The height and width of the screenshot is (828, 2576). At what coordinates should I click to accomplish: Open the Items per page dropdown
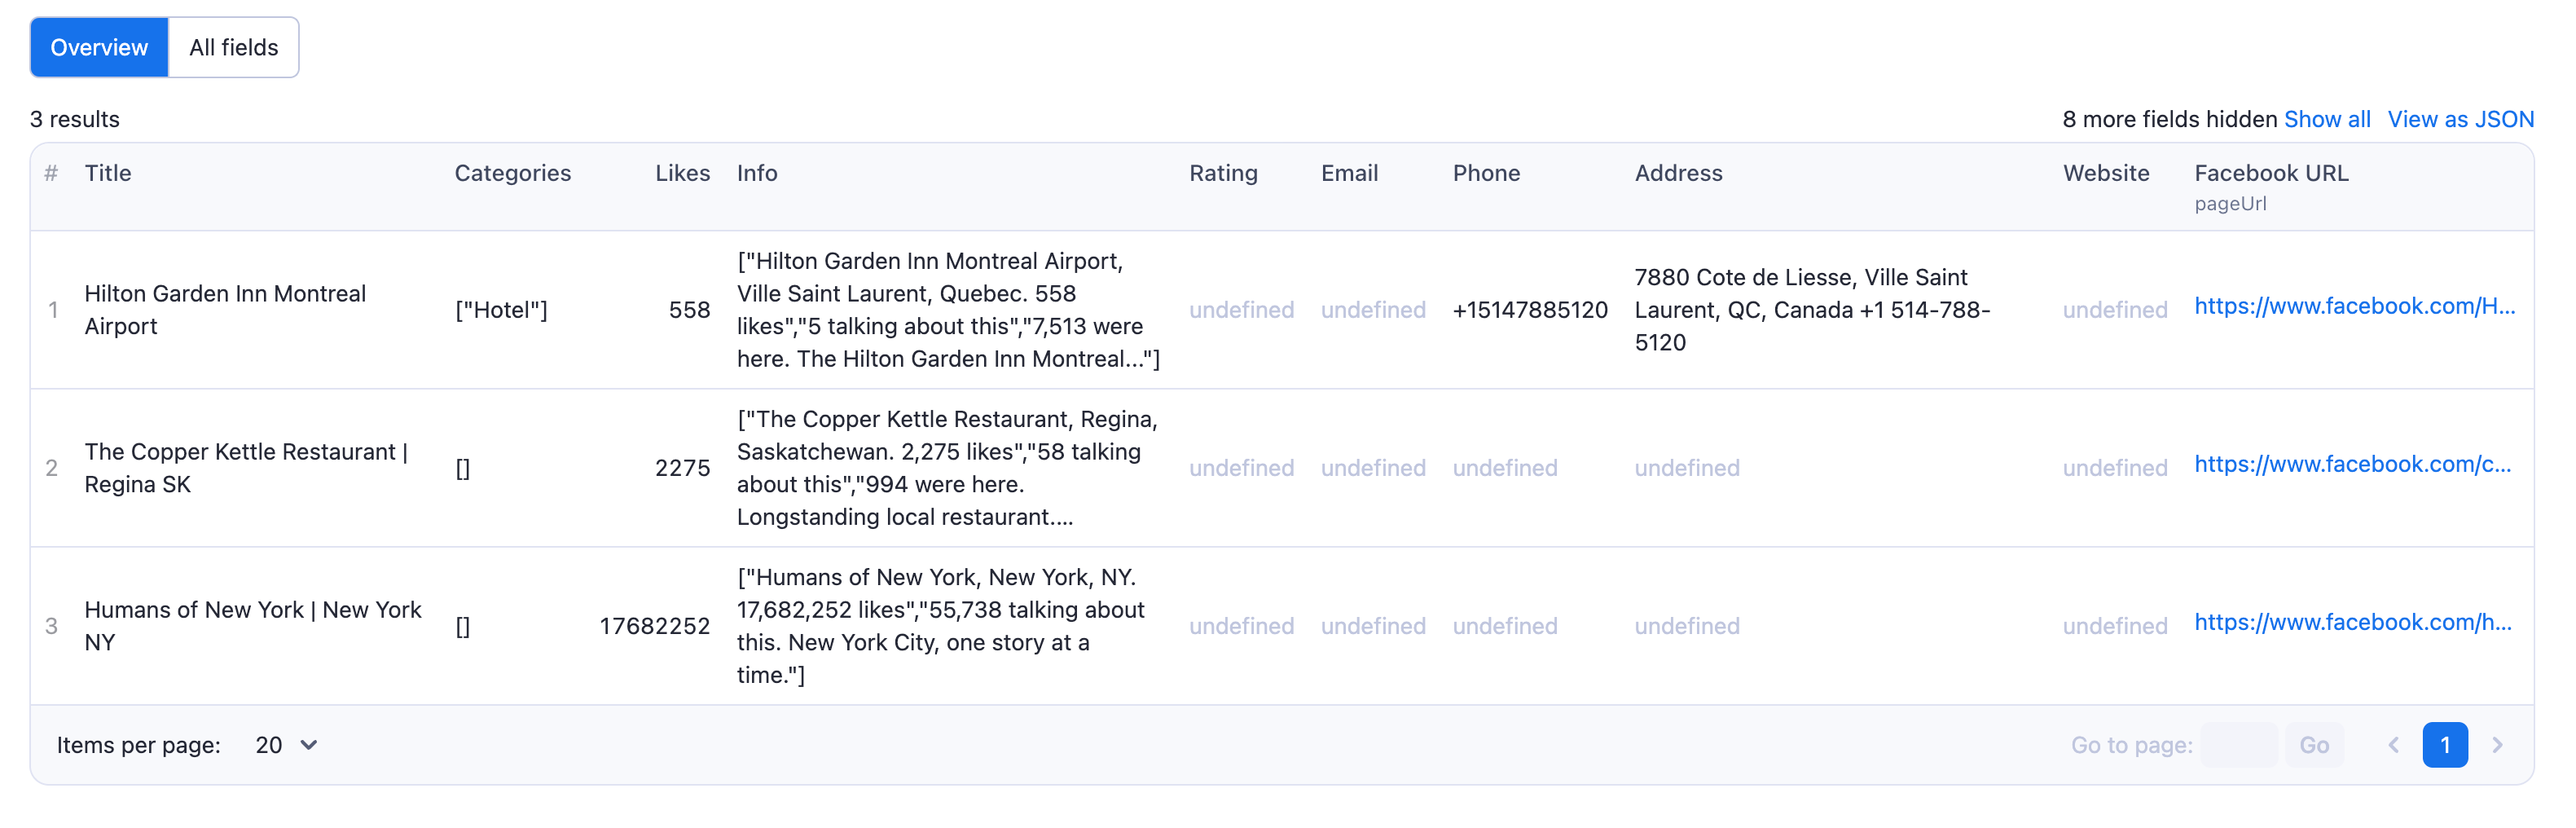point(286,745)
